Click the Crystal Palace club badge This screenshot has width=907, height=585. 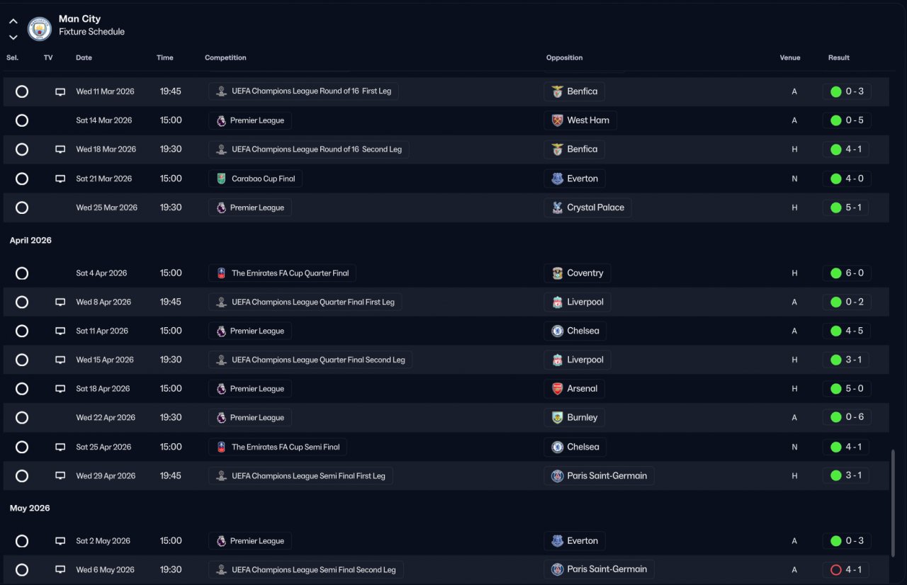[x=558, y=208]
